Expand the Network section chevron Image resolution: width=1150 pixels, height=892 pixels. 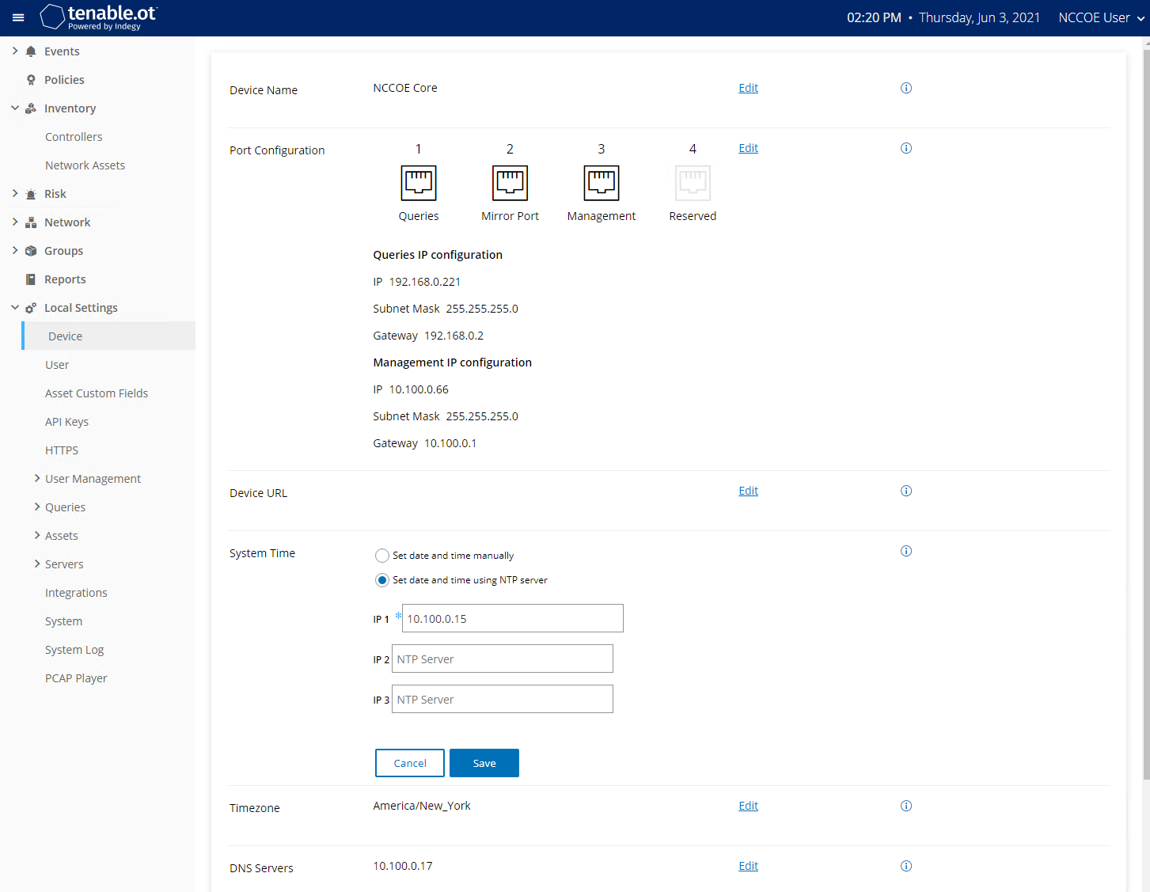click(x=15, y=222)
